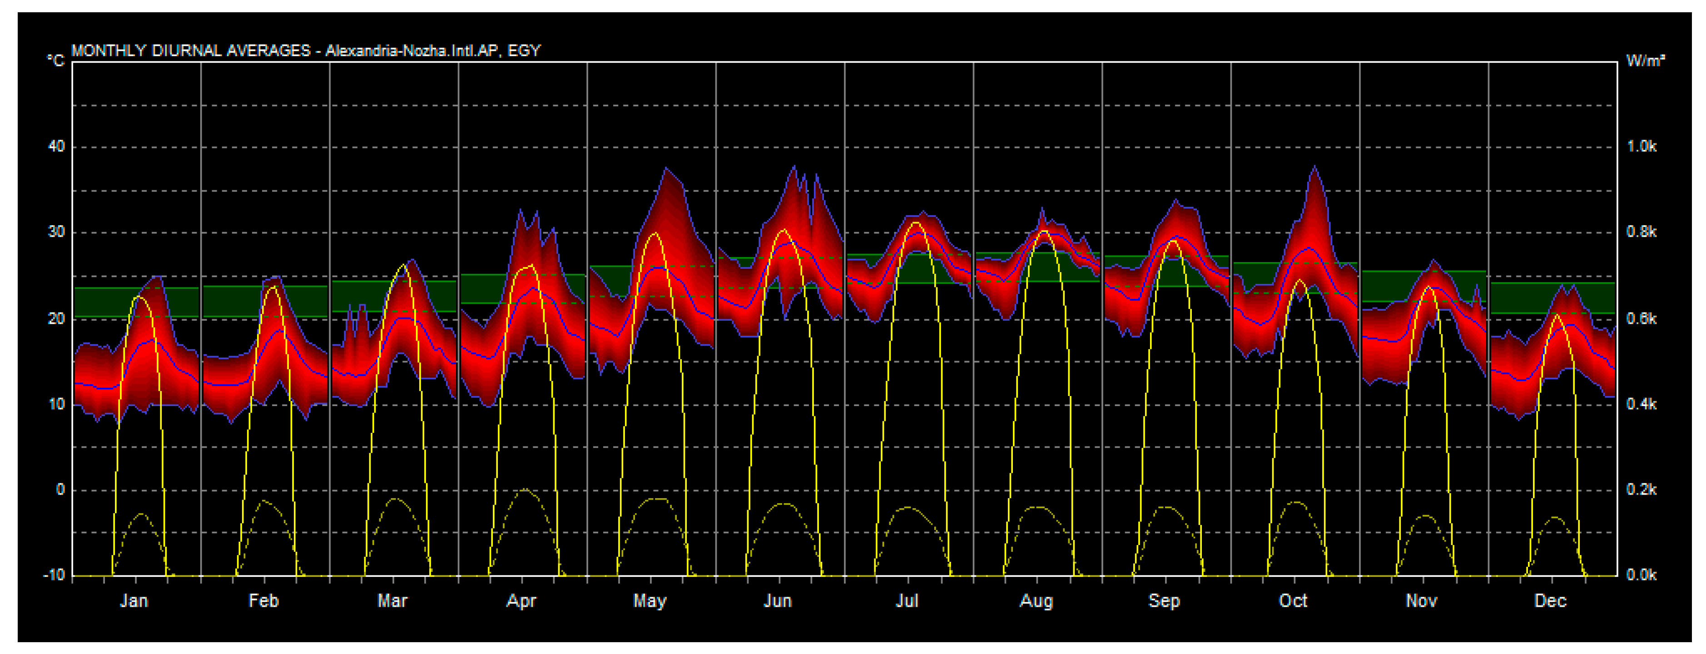Click the -10 temperature axis tick
1706x654 pixels.
[x=55, y=575]
